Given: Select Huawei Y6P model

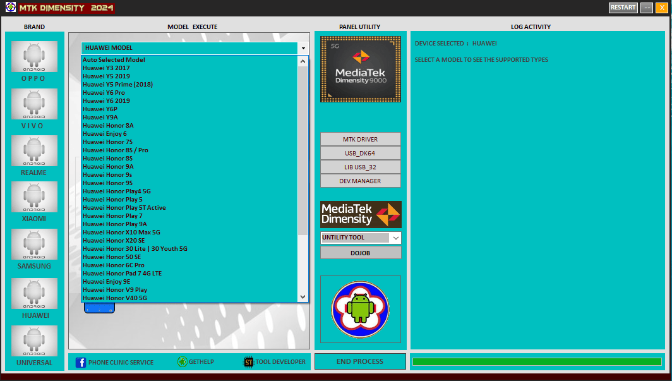Looking at the screenshot, I should coord(189,109).
